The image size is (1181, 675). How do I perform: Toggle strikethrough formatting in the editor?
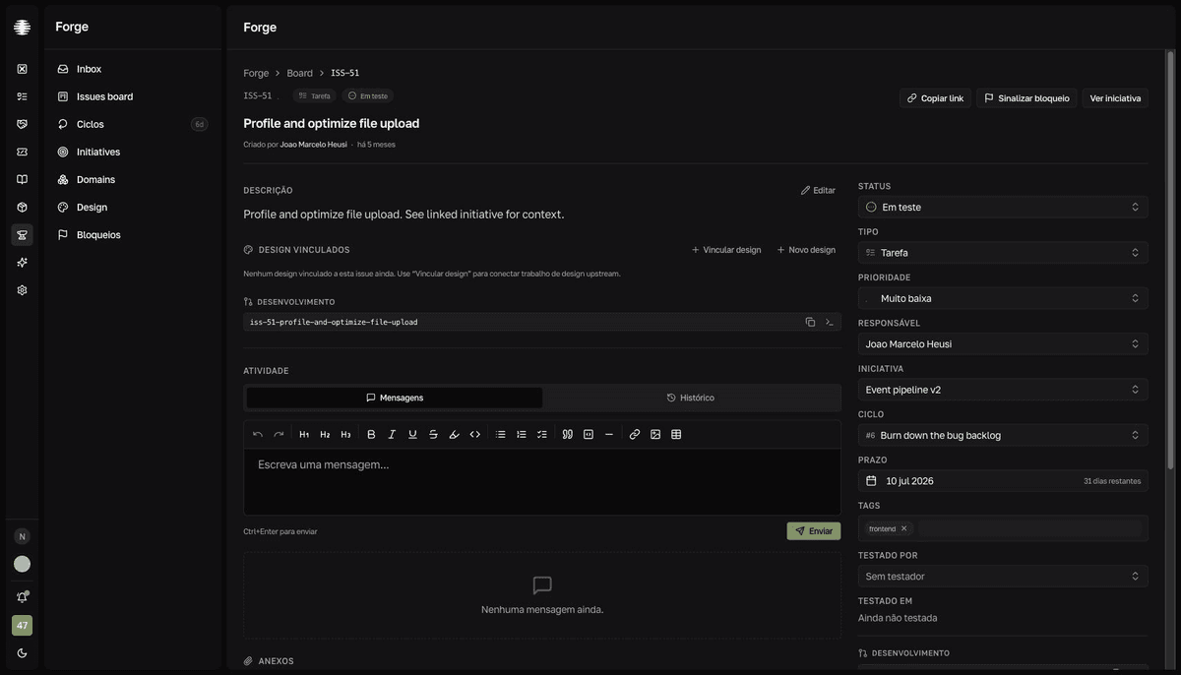click(x=433, y=434)
